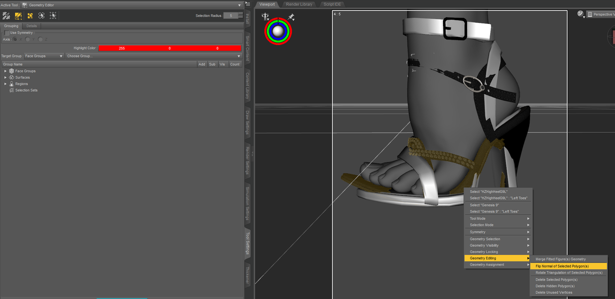
Task: Expand the Face Groups tree node
Action: (6, 71)
